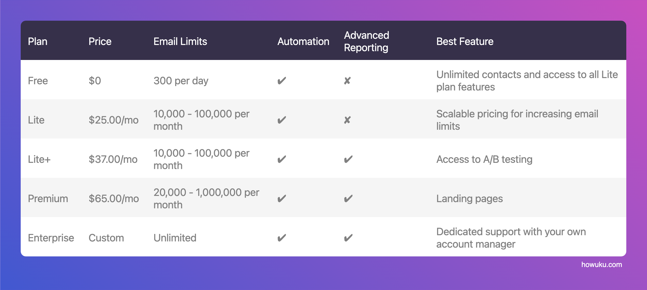Click the Plan column header
647x290 pixels.
[x=38, y=42]
